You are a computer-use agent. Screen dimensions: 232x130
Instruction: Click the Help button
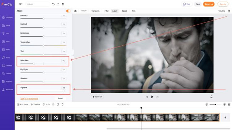pyautogui.click(x=187, y=4)
